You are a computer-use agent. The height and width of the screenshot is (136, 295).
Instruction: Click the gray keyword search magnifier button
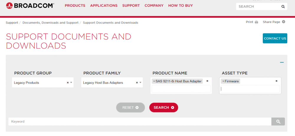click(278, 122)
